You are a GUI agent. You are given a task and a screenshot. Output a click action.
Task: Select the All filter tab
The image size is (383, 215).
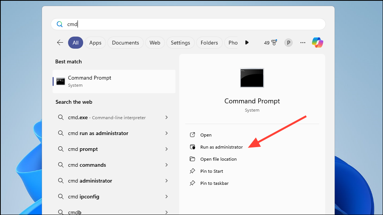tap(76, 43)
